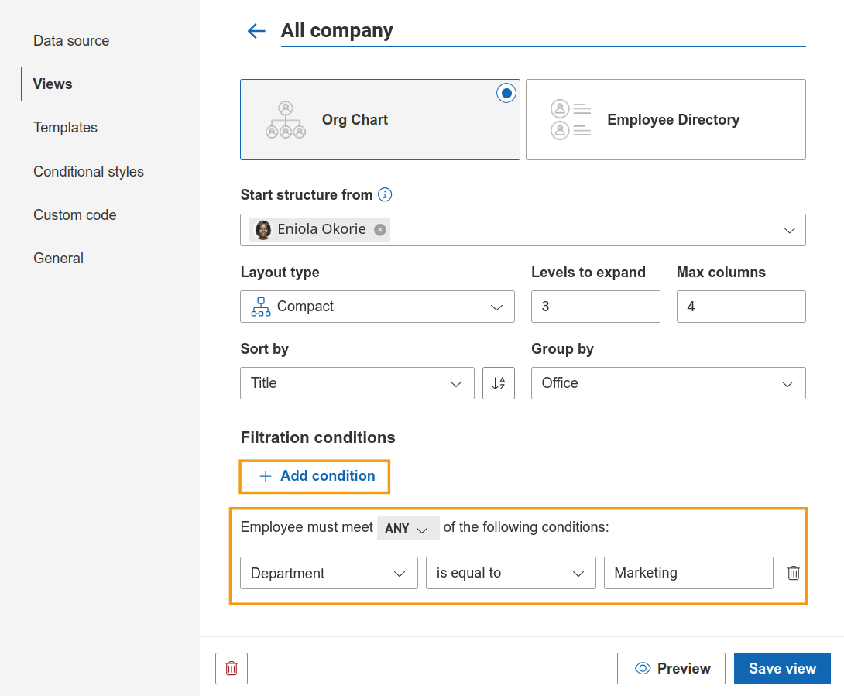The width and height of the screenshot is (844, 696).
Task: Toggle the A-Z sort direction button
Action: pyautogui.click(x=499, y=383)
